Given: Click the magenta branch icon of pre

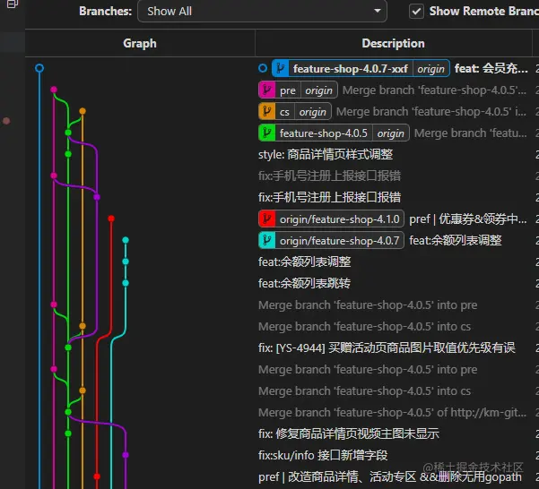Looking at the screenshot, I should coord(266,90).
